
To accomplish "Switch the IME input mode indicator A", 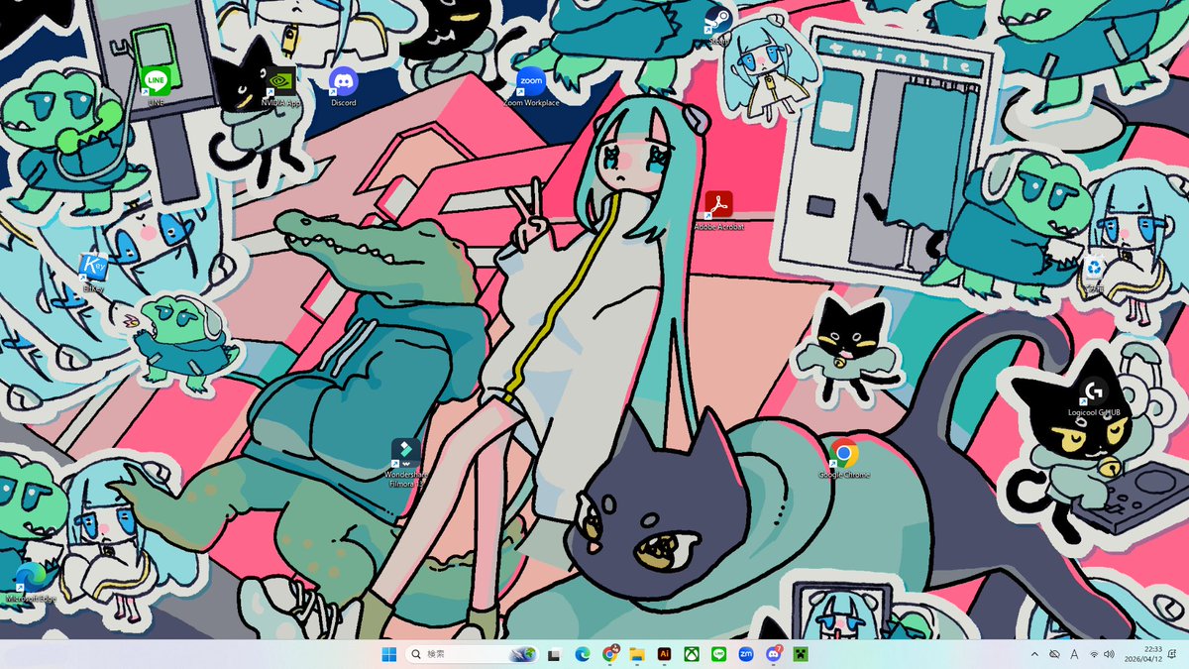I will (1075, 654).
